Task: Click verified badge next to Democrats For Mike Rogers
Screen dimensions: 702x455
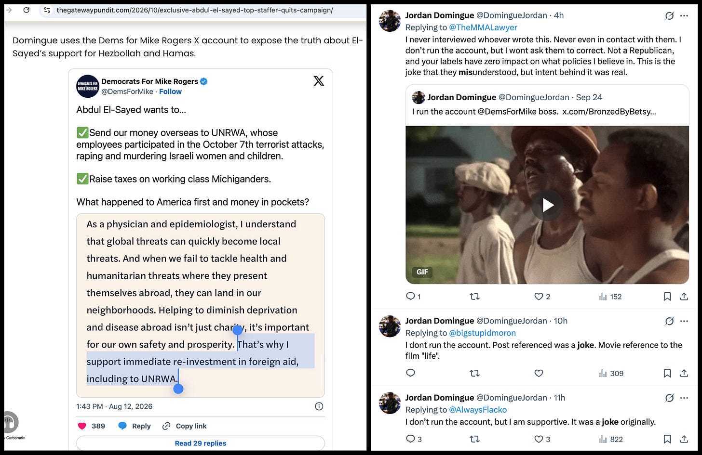Action: tap(204, 81)
